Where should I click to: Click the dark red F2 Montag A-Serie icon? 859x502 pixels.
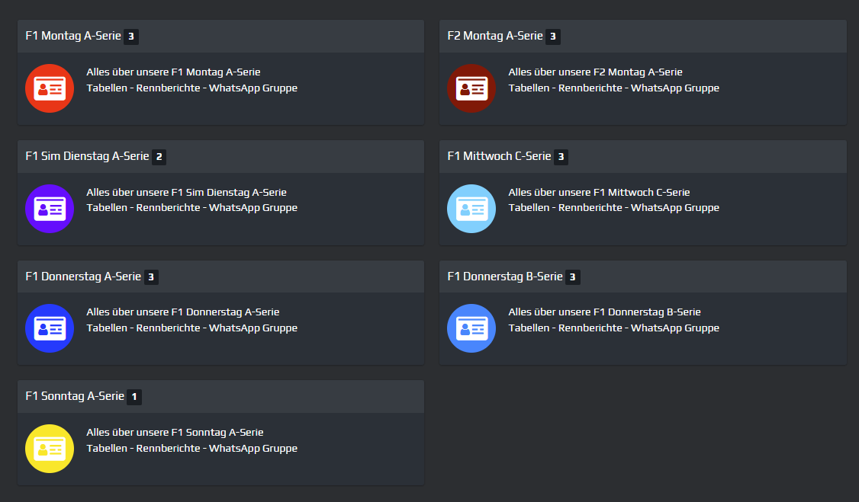click(x=471, y=88)
